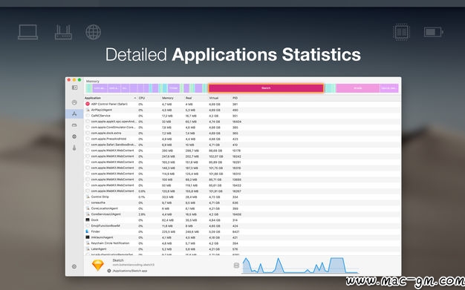Click the router icon in header

(x=63, y=33)
